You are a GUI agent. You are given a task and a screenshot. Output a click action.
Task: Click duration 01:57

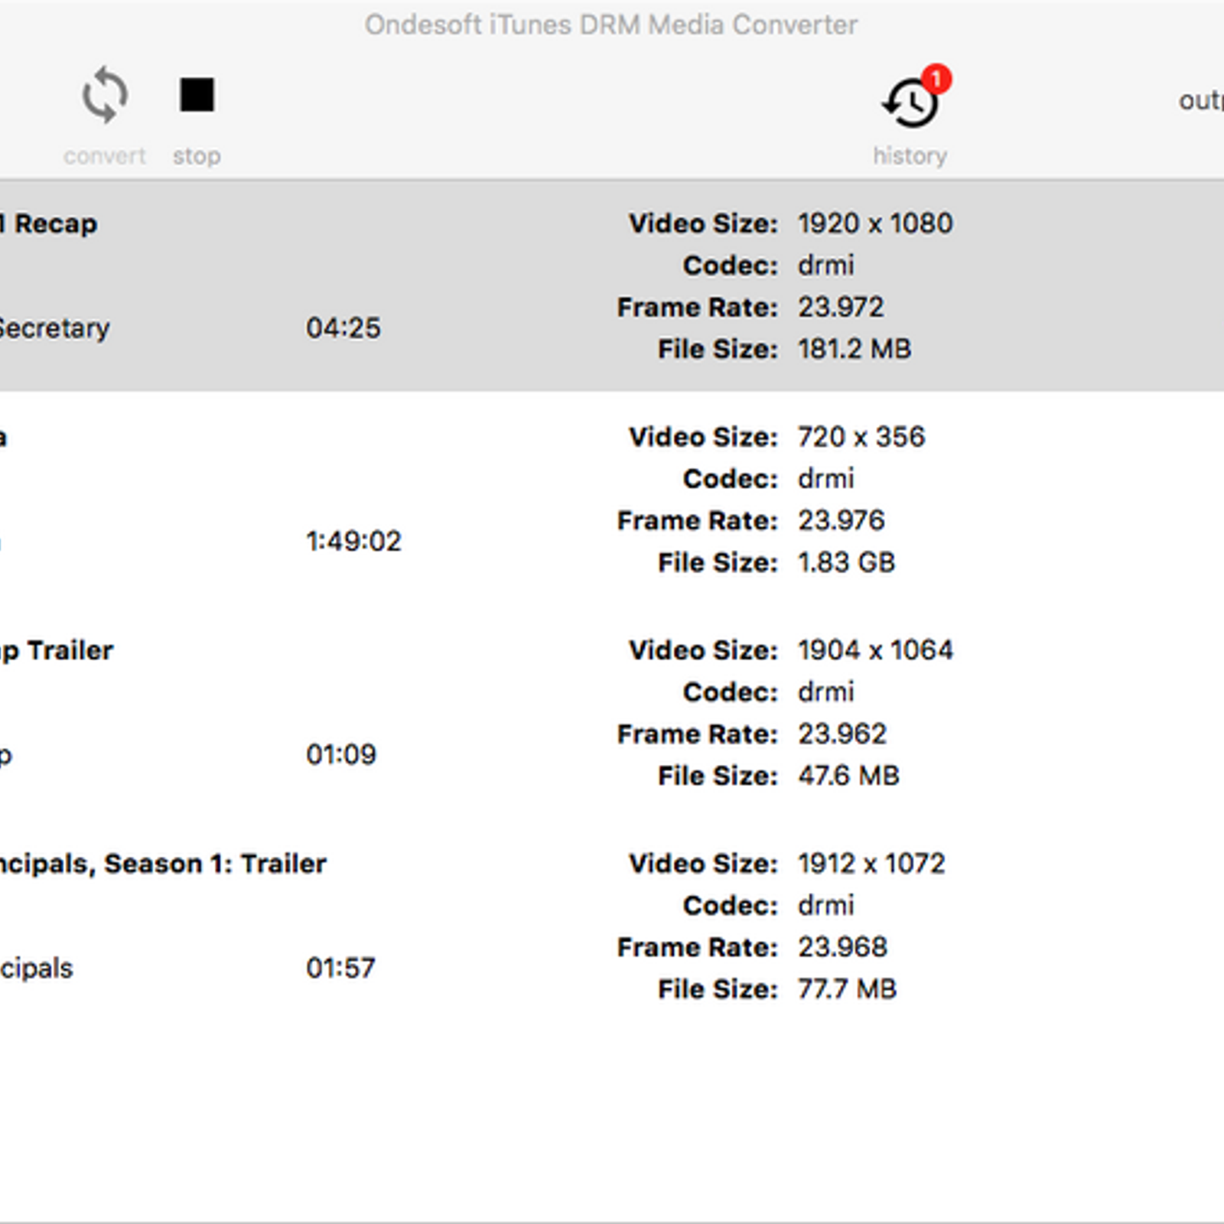point(340,968)
